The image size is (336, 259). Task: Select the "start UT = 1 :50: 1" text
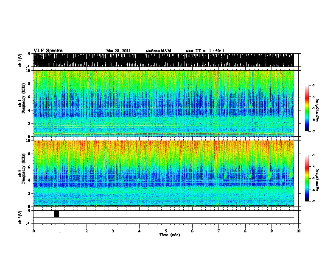205,51
